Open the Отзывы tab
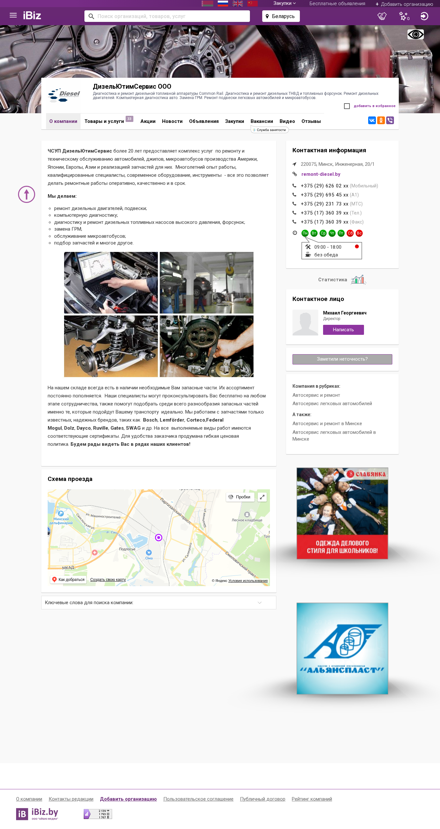The image size is (440, 829). (311, 121)
